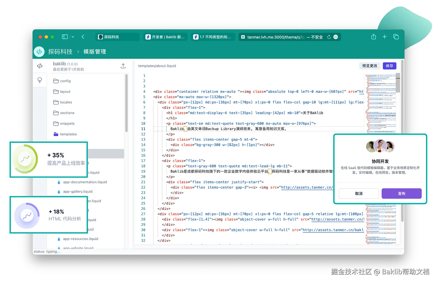Click line number 17 in the gutter
The height and width of the screenshot is (283, 437).
[143, 161]
